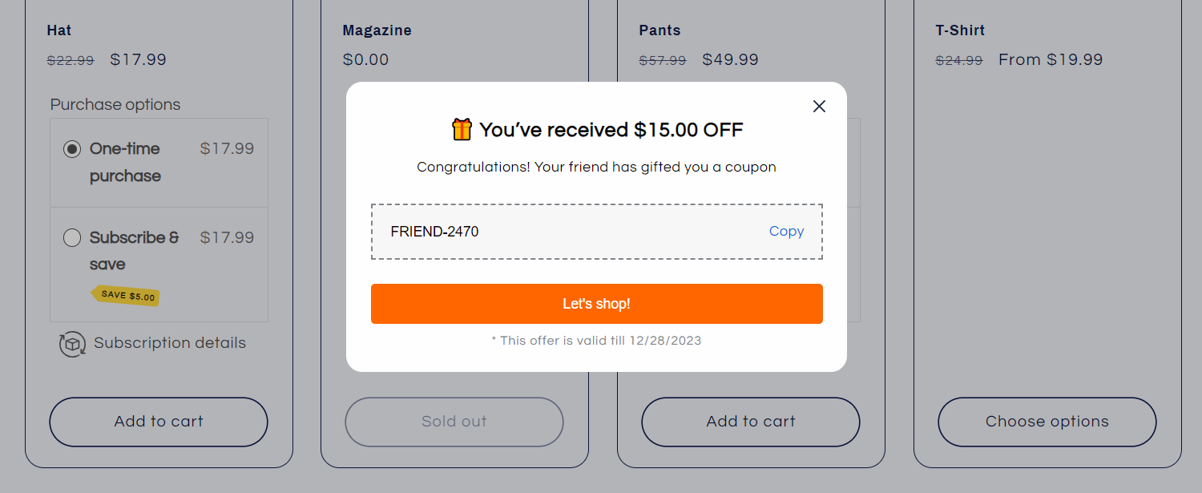The height and width of the screenshot is (493, 1202).
Task: Click the Magazine Sold out button
Action: [x=454, y=422]
